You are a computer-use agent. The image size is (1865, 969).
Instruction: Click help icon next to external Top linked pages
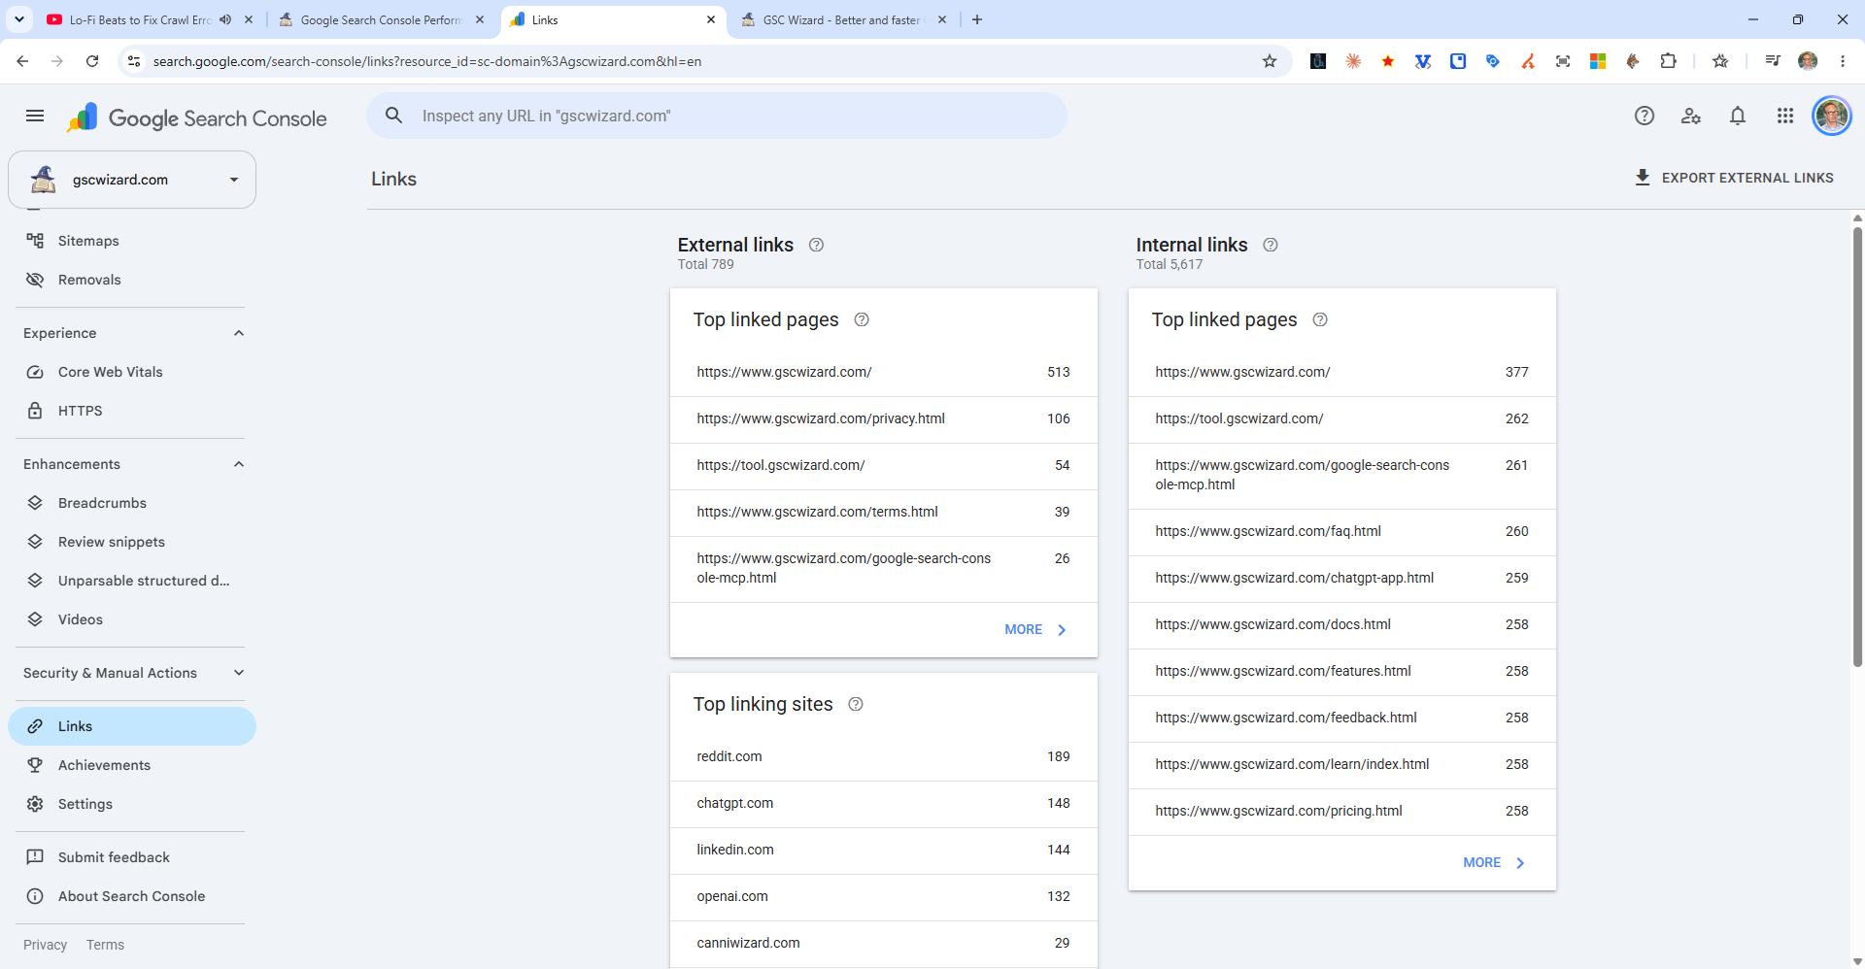(x=862, y=319)
